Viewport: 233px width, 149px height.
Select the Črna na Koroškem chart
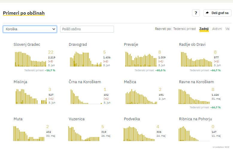(85, 96)
